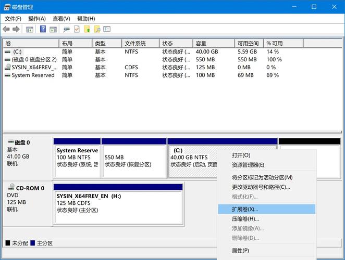Image resolution: width=345 pixels, height=260 pixels.
Task: Maximize the Disk Management window
Action: pyautogui.click(x=314, y=7)
